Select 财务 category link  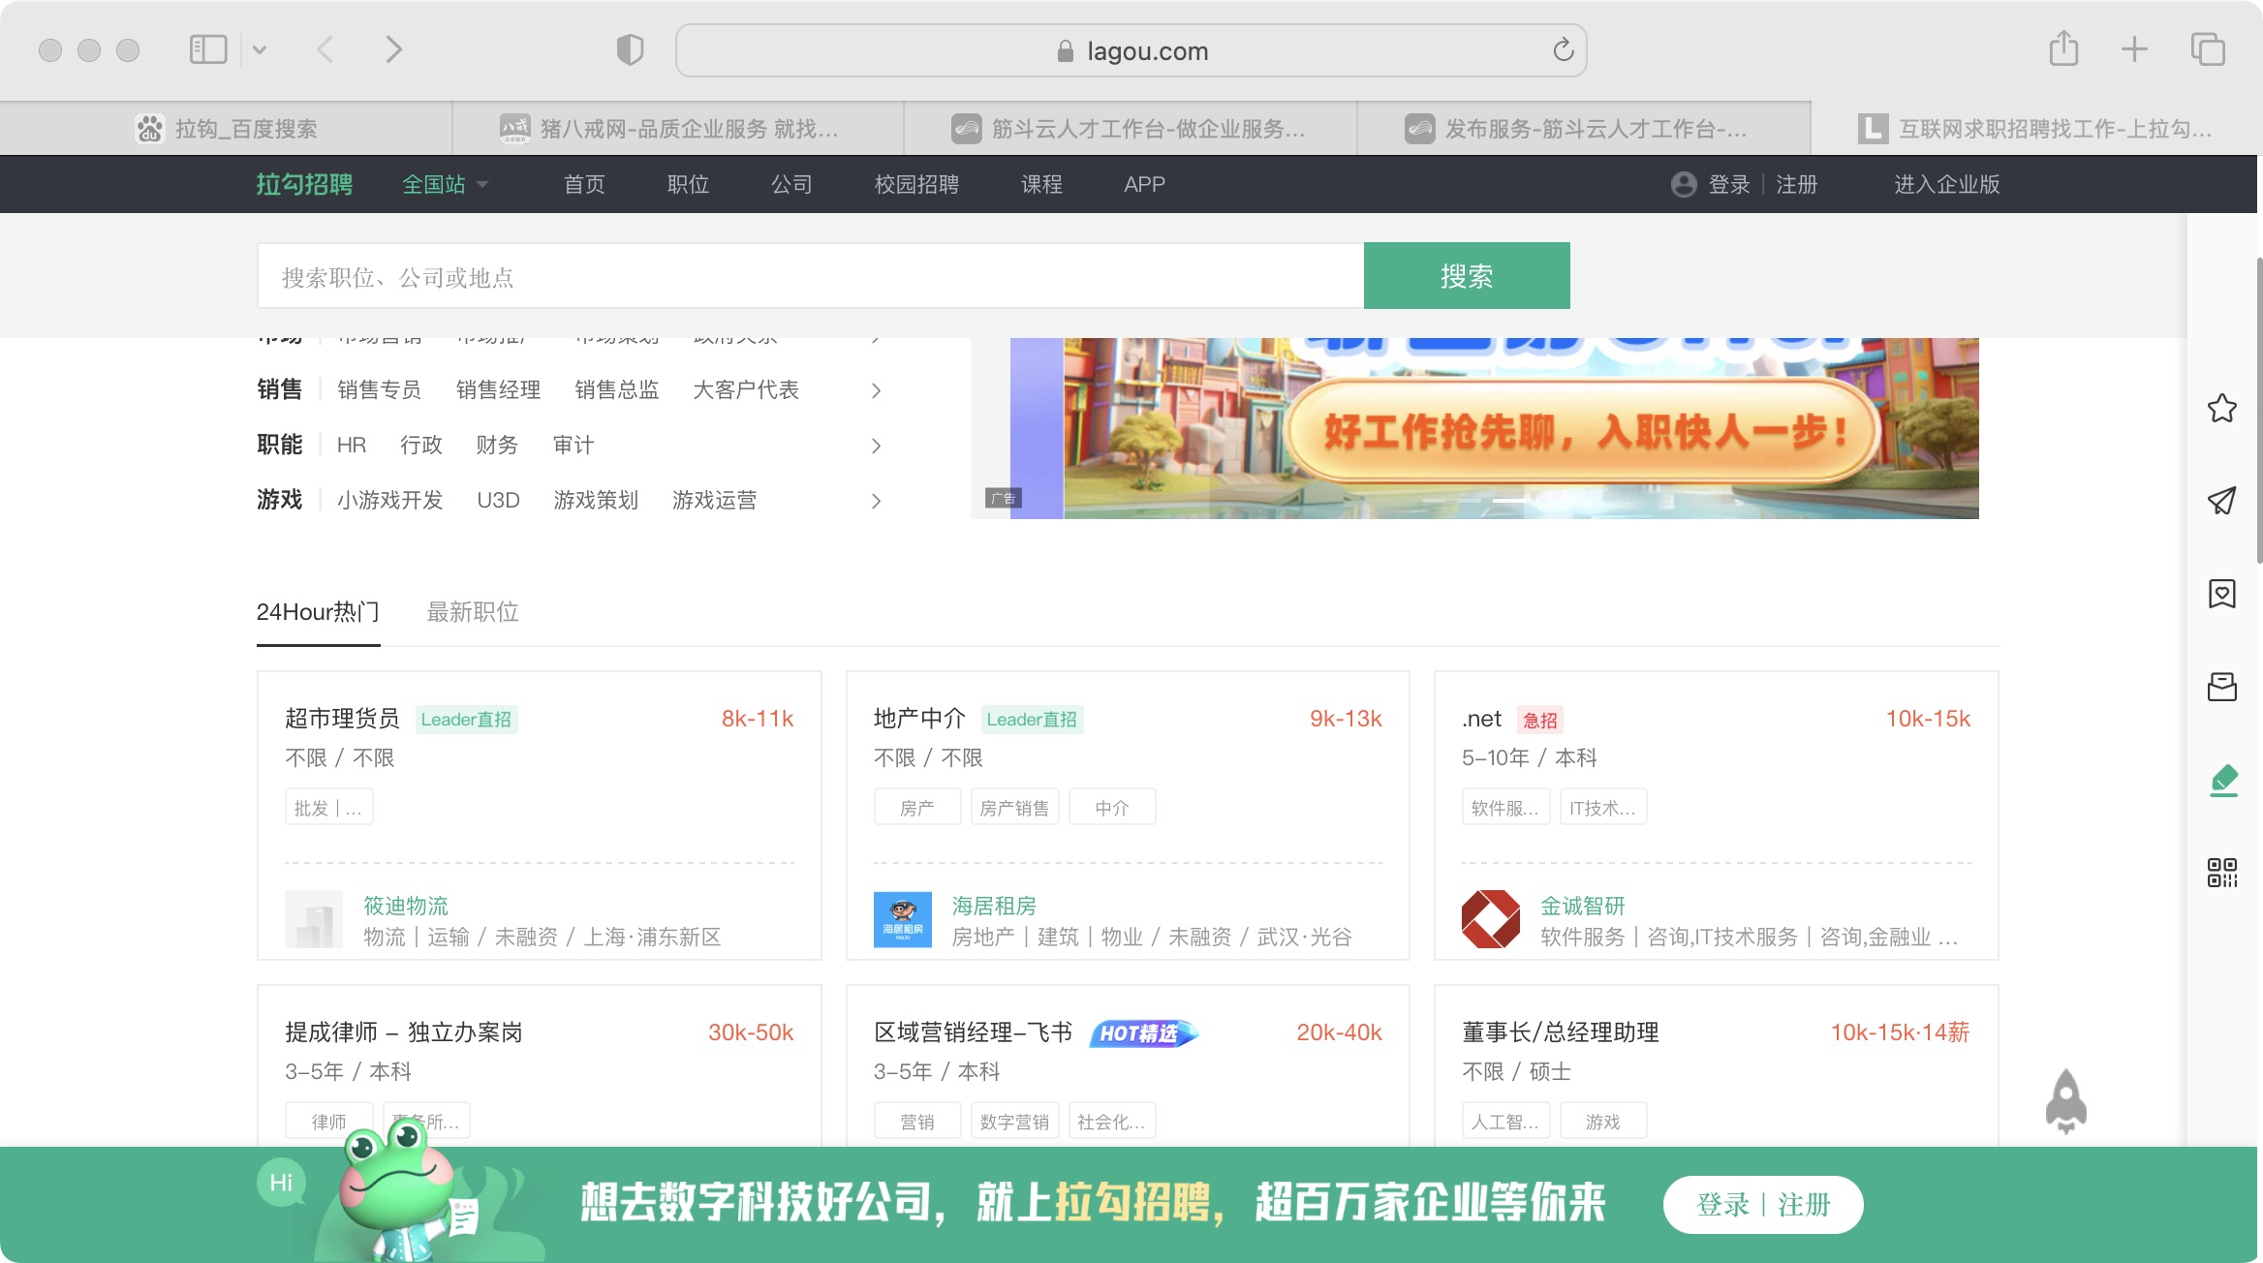tap(497, 445)
